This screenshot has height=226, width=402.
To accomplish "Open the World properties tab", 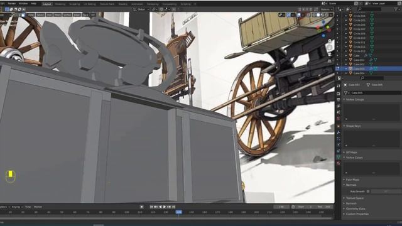I will (339, 118).
